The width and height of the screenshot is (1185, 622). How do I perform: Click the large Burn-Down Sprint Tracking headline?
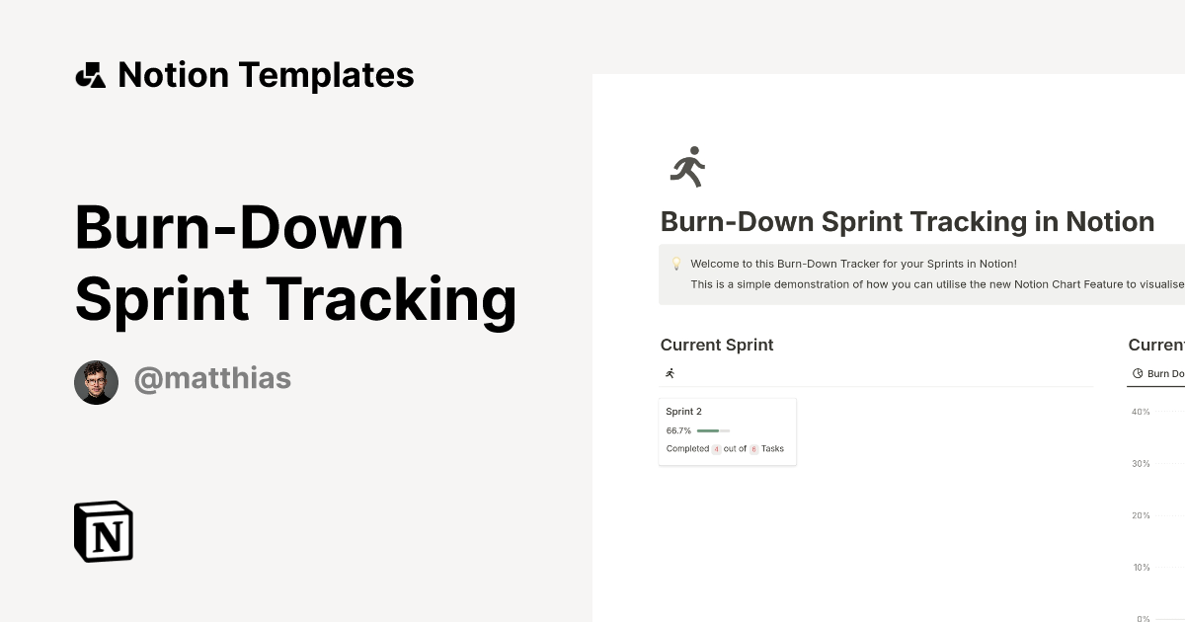click(295, 263)
